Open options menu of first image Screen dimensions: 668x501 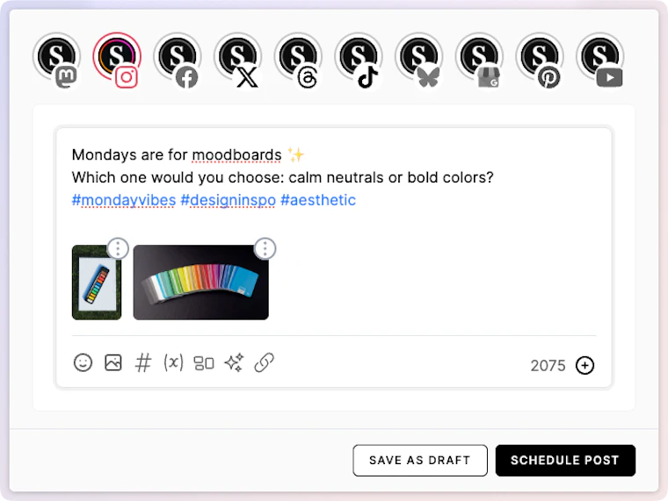coord(118,248)
